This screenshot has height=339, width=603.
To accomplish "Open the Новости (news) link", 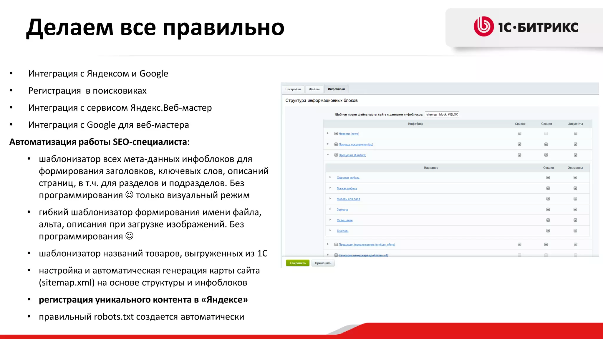I will [x=349, y=134].
